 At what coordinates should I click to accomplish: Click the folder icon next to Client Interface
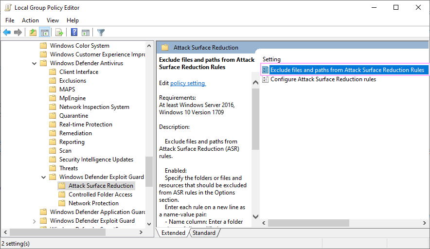[53, 72]
